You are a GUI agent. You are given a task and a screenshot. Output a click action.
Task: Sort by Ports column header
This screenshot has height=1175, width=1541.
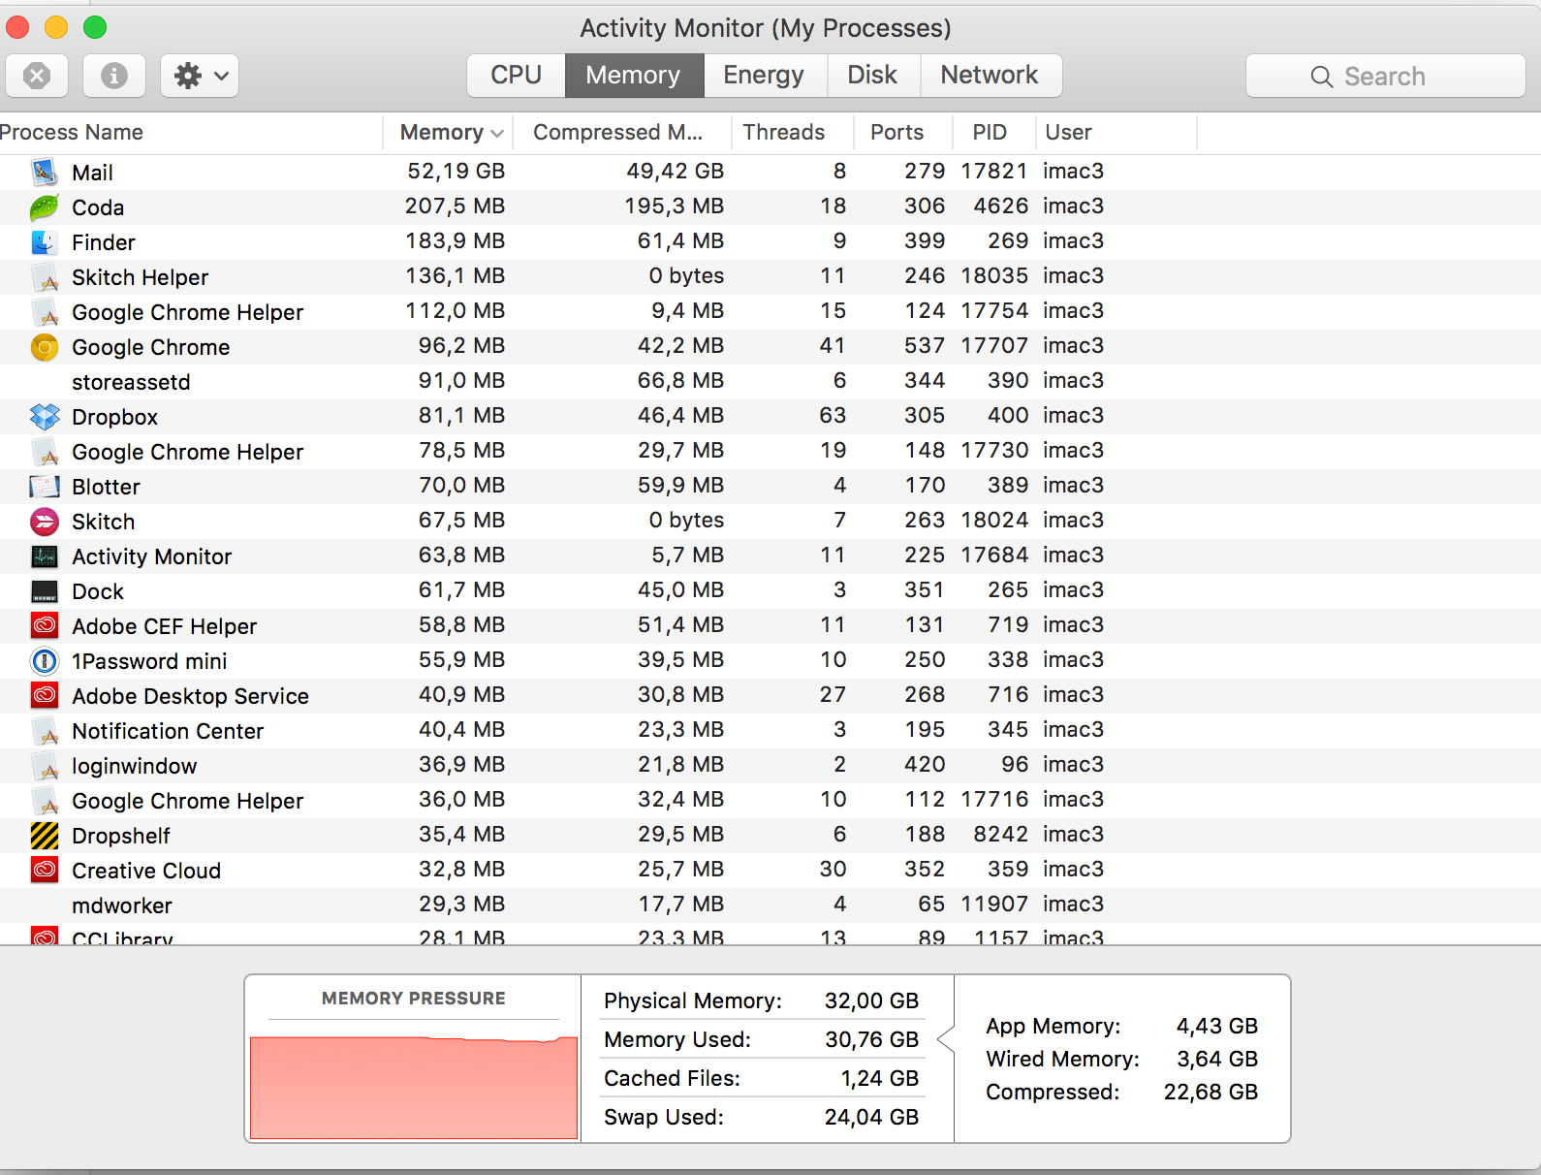pyautogui.click(x=903, y=133)
